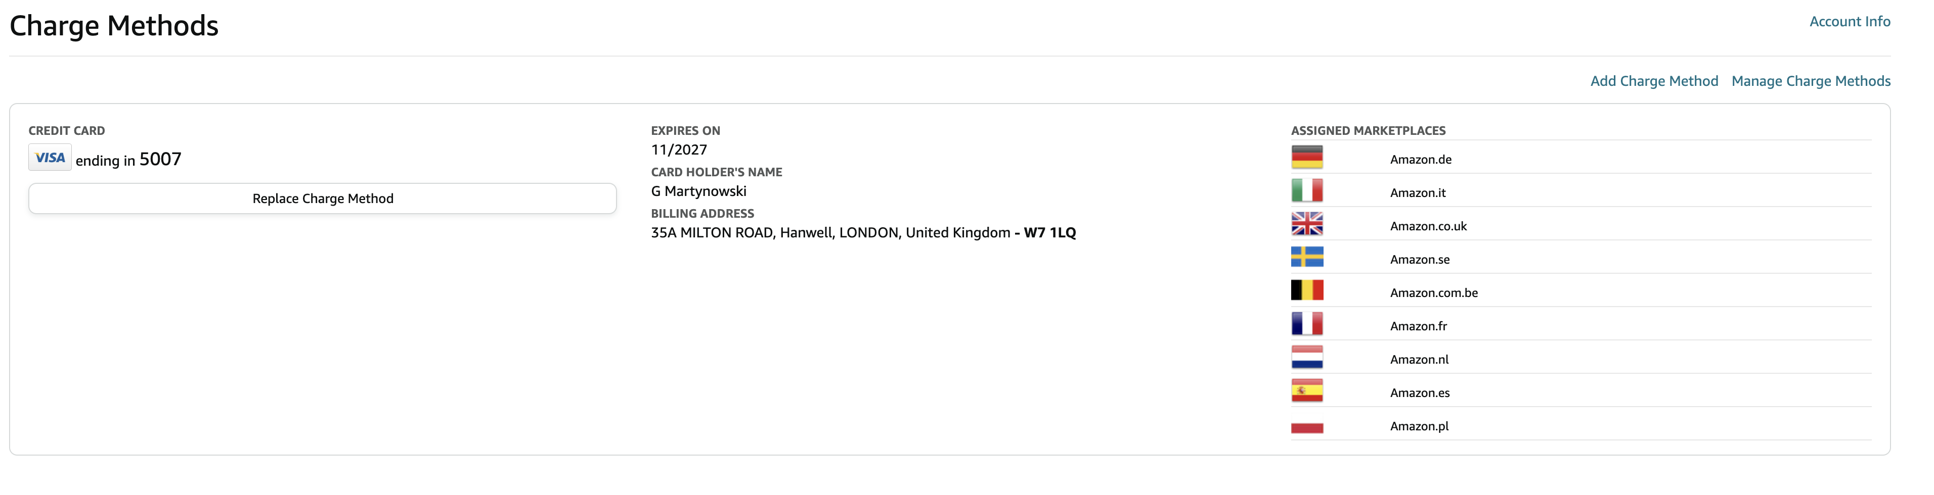Click the billing address text

pyautogui.click(x=863, y=232)
